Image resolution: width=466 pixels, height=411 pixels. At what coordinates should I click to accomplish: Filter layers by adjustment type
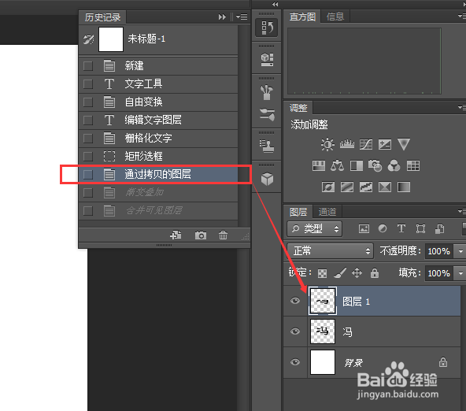pyautogui.click(x=383, y=228)
